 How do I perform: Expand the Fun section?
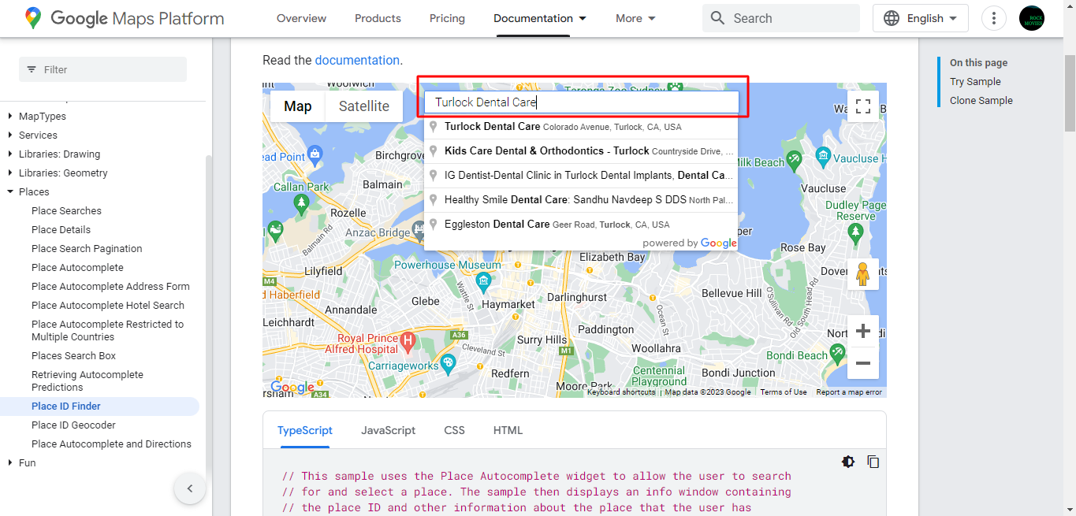tap(27, 463)
